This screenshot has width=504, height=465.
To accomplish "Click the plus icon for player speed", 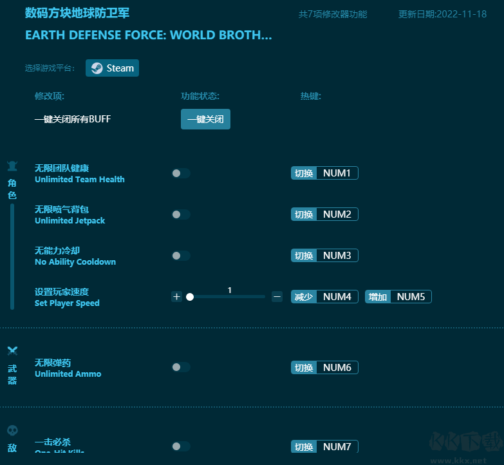I will pyautogui.click(x=176, y=297).
